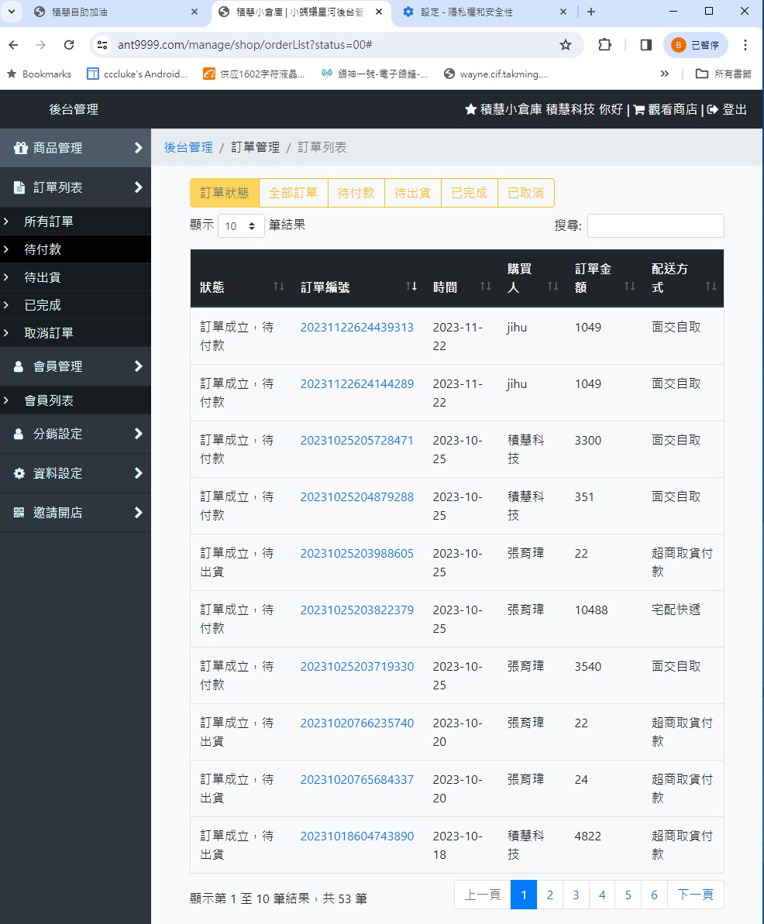
Task: Toggle the browser side panel icon
Action: tap(646, 45)
